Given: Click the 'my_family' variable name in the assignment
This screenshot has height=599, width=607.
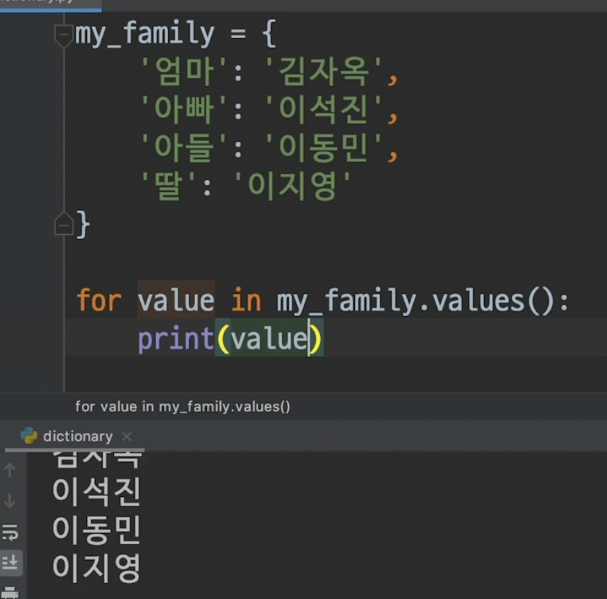Looking at the screenshot, I should coord(144,34).
